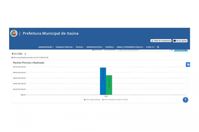
Task: Click the Ano: 2025 filter tag
Action: click(17, 54)
